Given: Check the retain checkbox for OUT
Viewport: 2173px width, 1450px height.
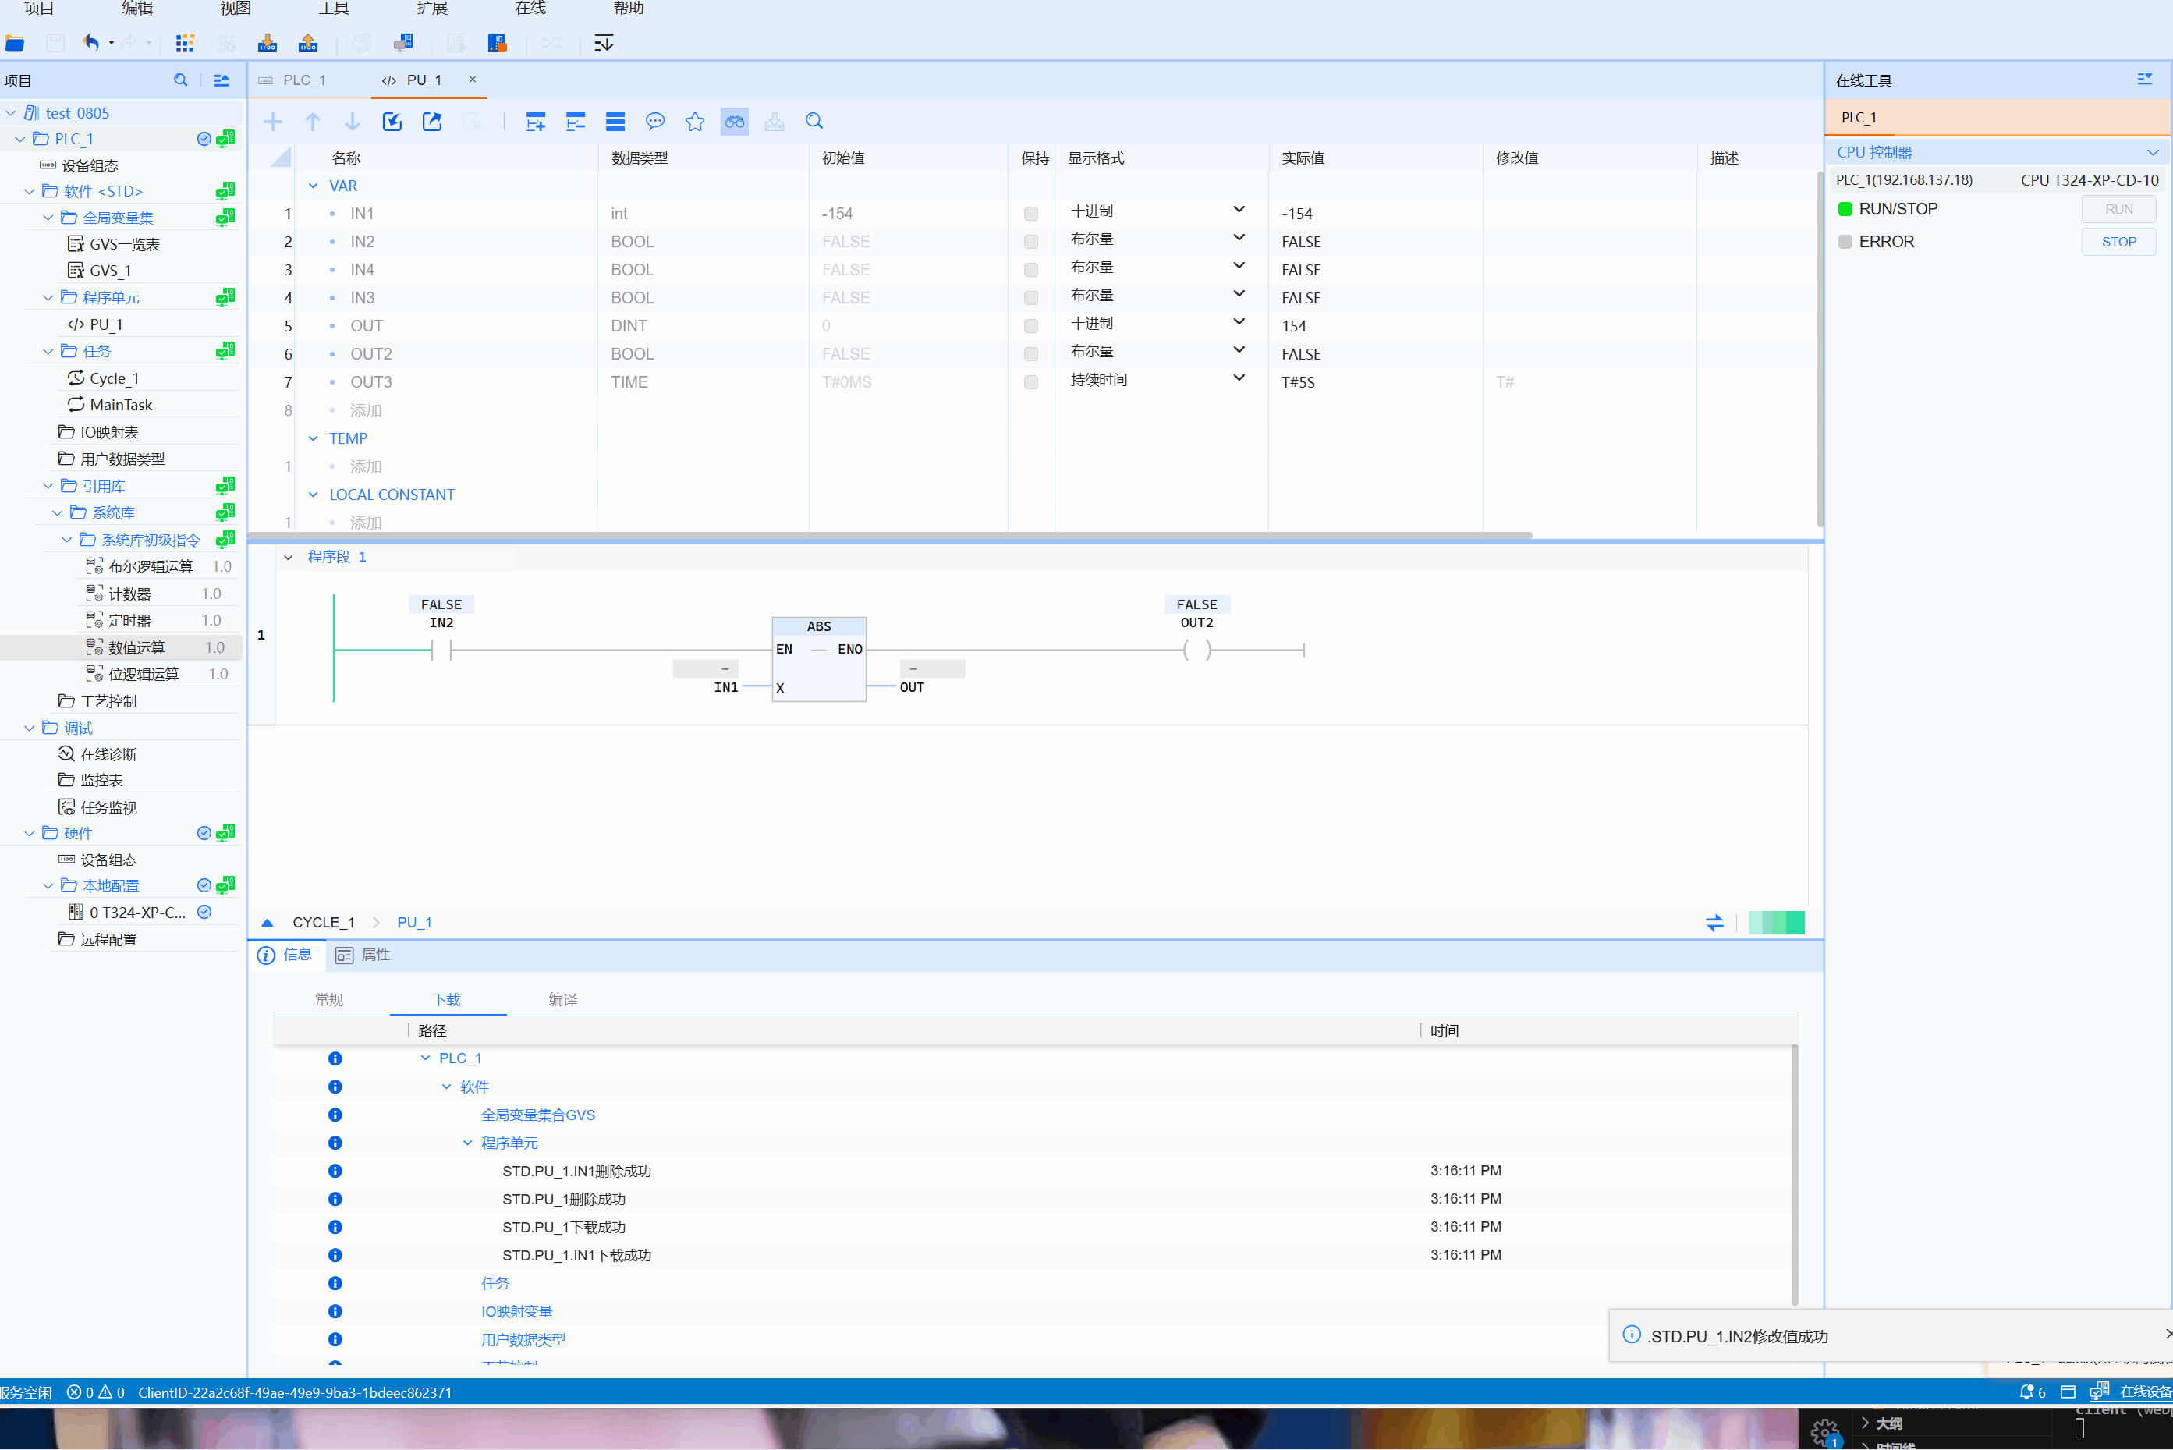Looking at the screenshot, I should [1030, 327].
